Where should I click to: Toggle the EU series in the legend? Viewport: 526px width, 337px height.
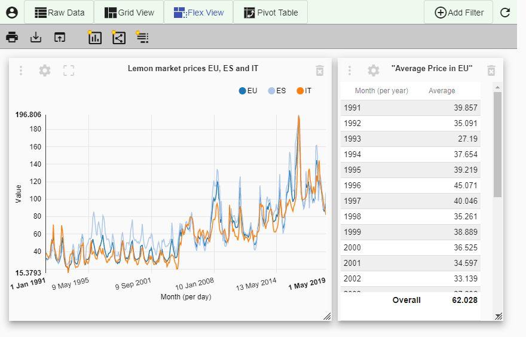pyautogui.click(x=248, y=91)
